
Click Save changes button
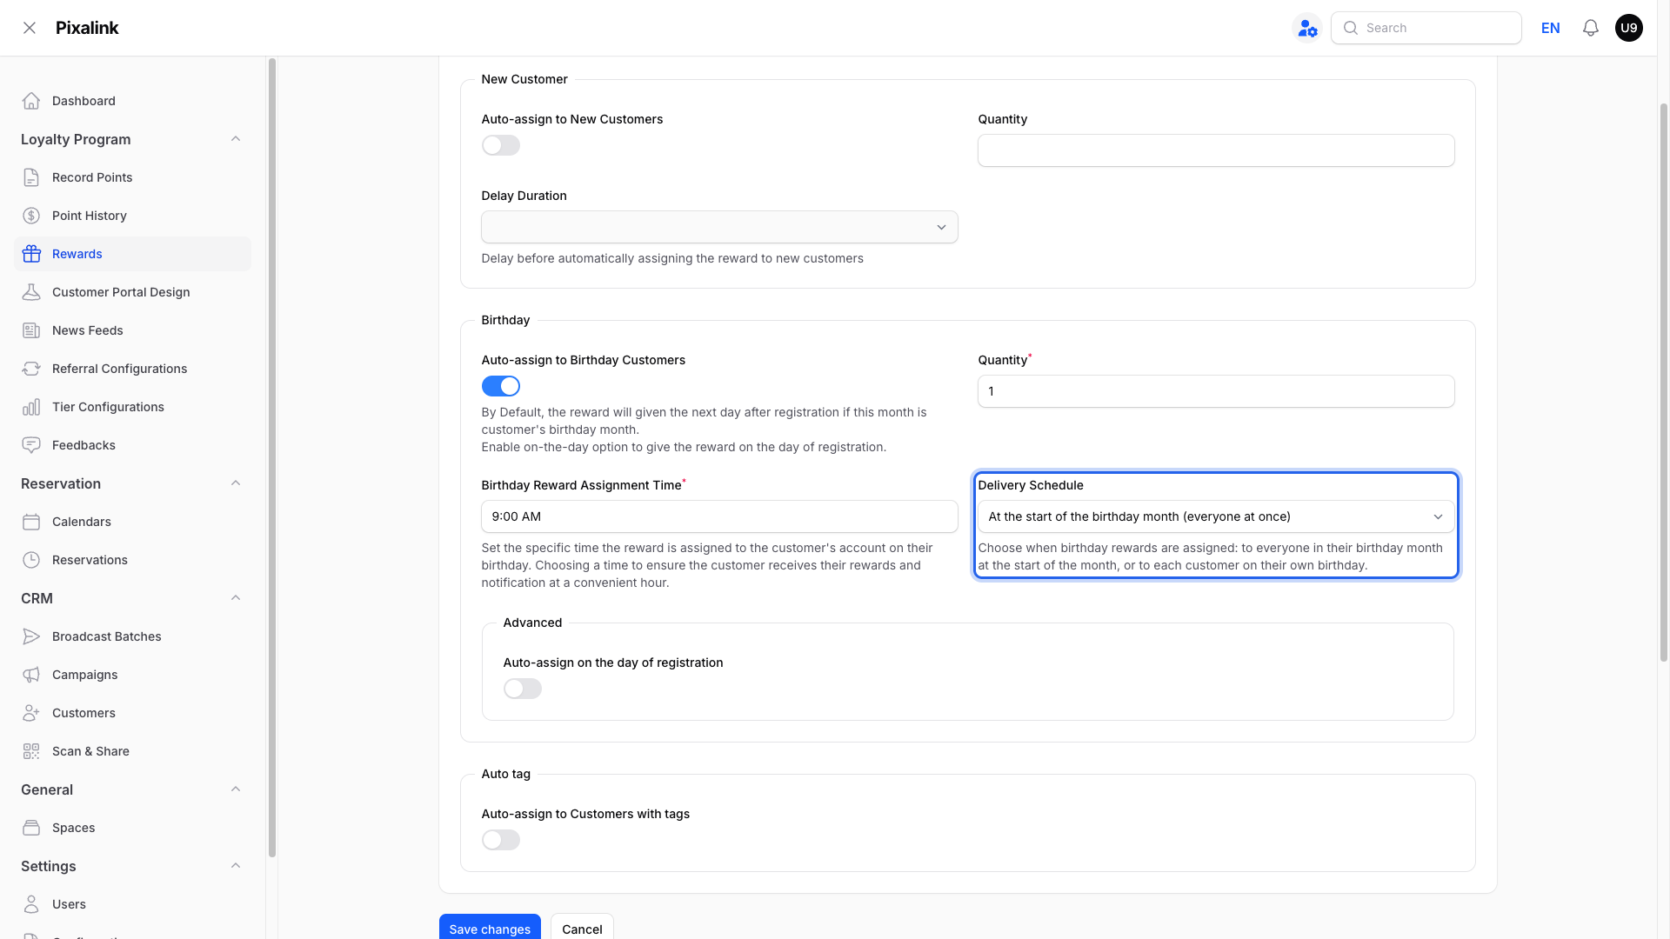coord(490,928)
